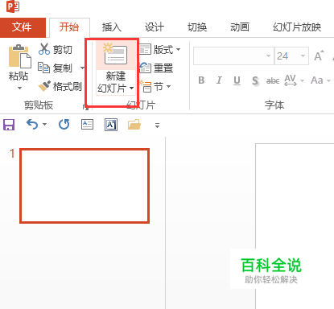Activate the 格式刷 format painter
The image size is (334, 309).
pyautogui.click(x=60, y=86)
